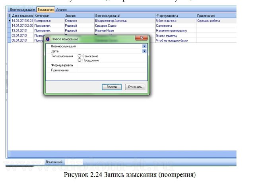Select the date cell 05.04.2013

pos(22,41)
